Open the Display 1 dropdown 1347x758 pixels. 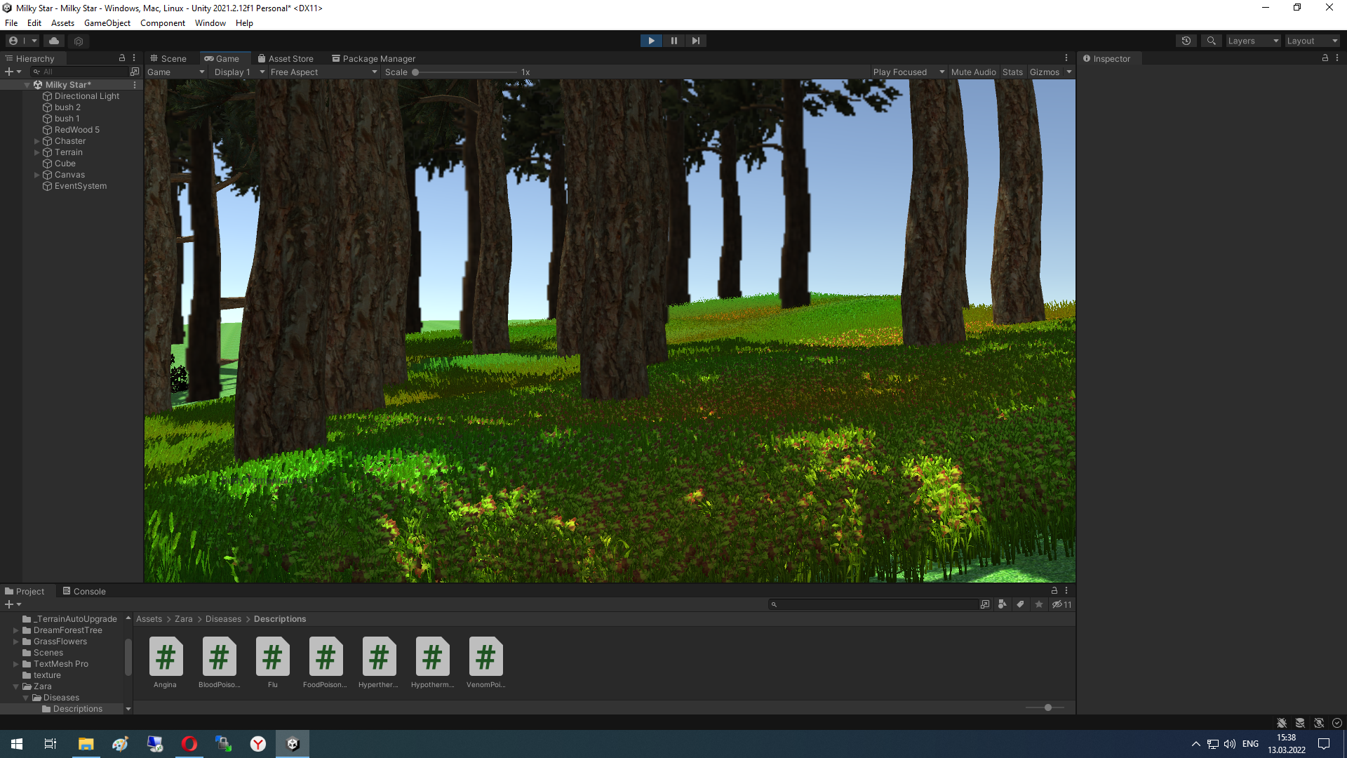click(x=239, y=72)
